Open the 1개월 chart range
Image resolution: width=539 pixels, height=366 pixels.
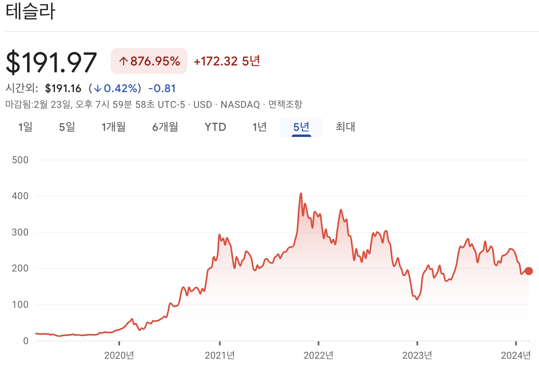(114, 127)
